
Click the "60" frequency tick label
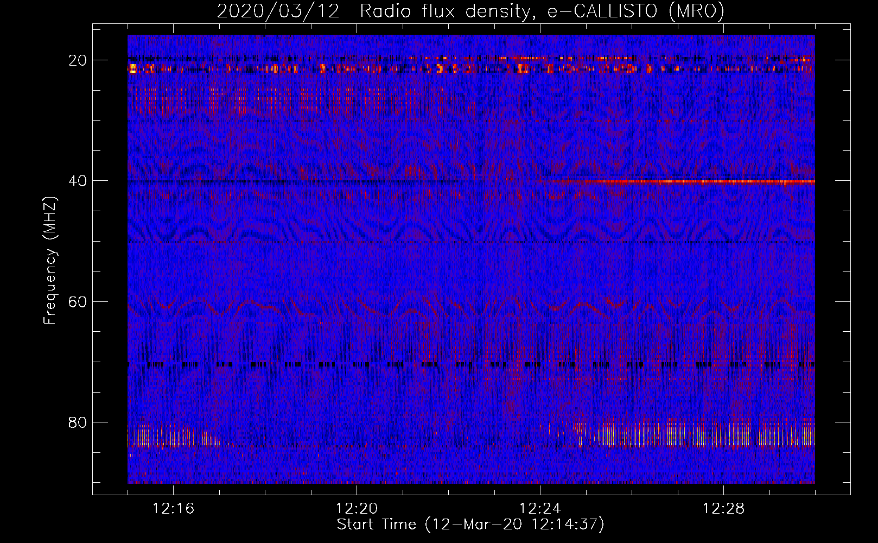pos(78,302)
